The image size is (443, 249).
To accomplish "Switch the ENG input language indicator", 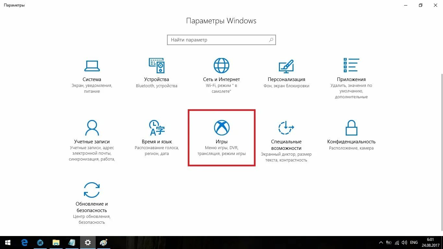I will point(414,243).
